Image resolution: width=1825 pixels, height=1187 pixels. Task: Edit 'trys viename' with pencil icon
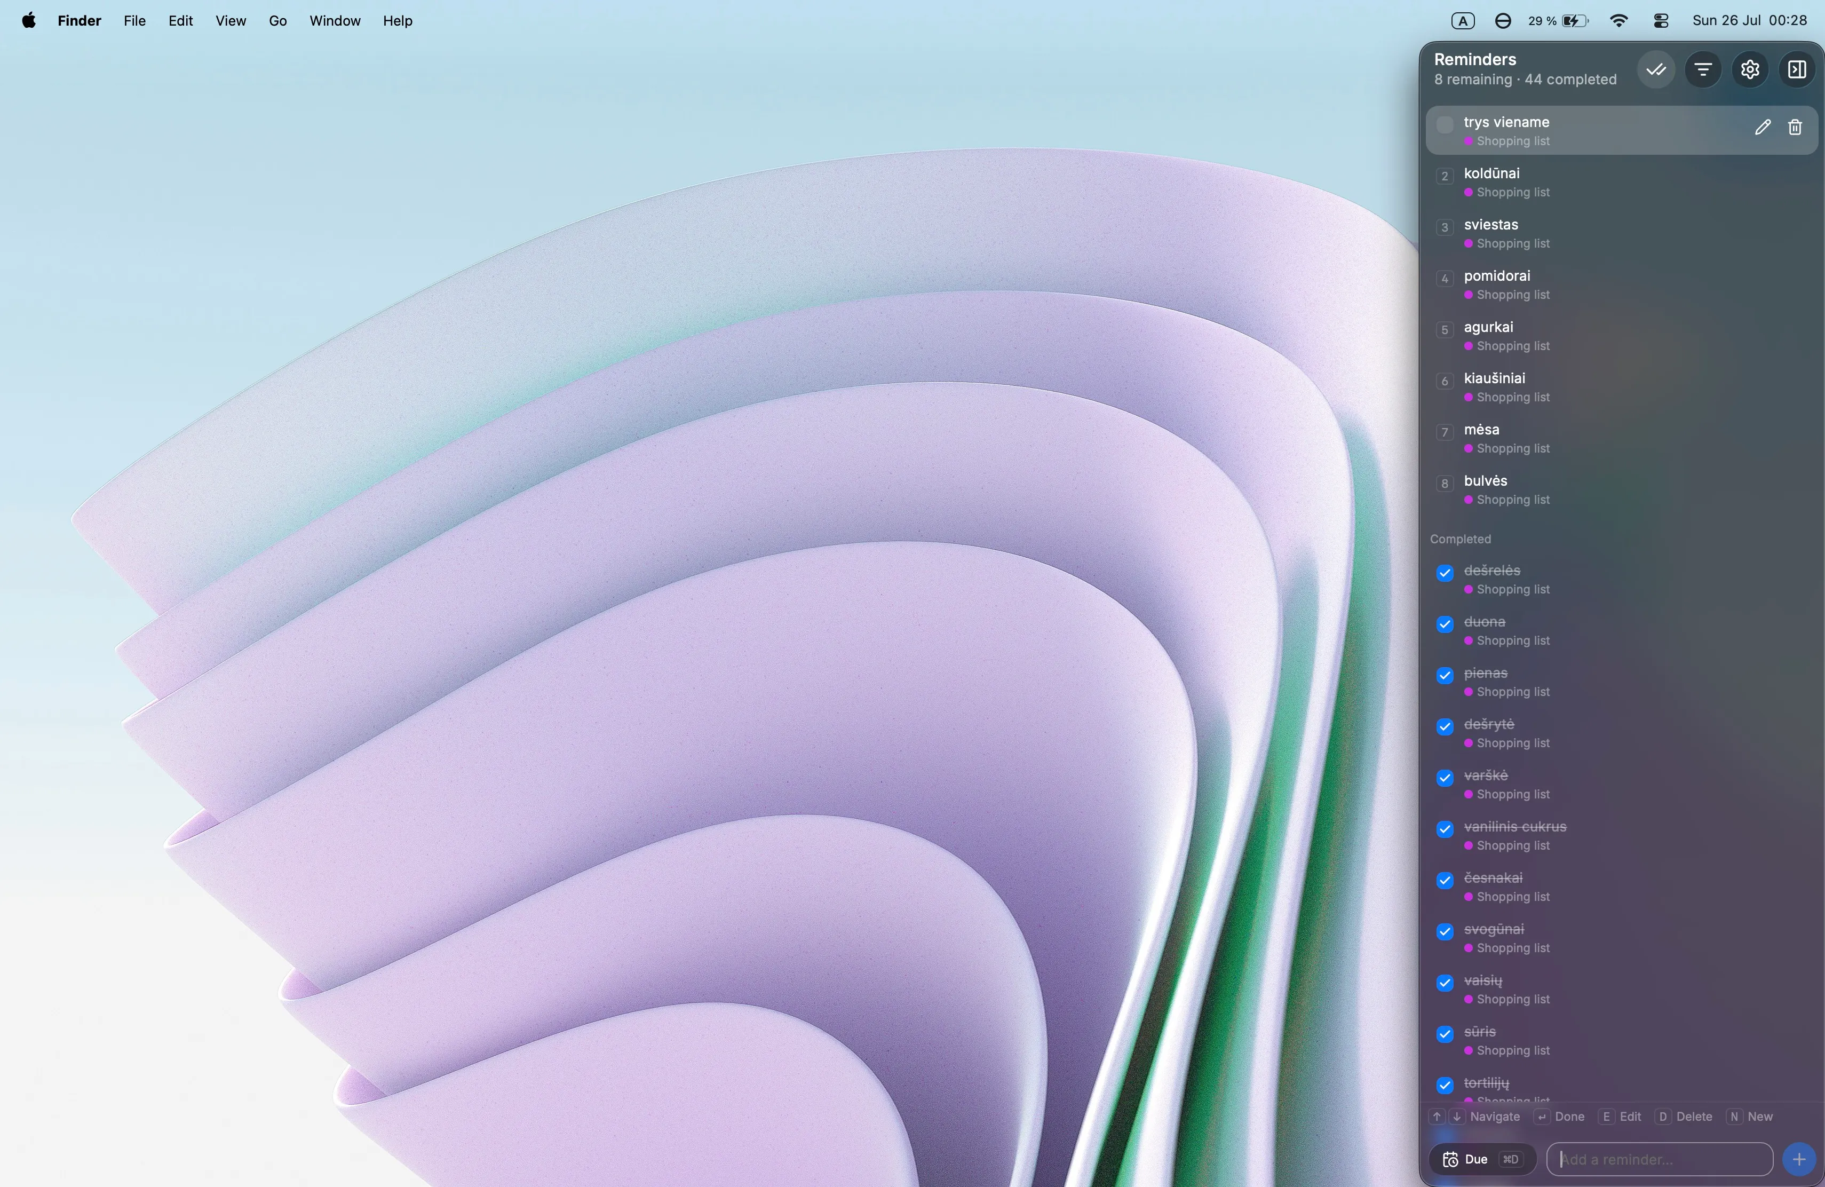click(1762, 127)
